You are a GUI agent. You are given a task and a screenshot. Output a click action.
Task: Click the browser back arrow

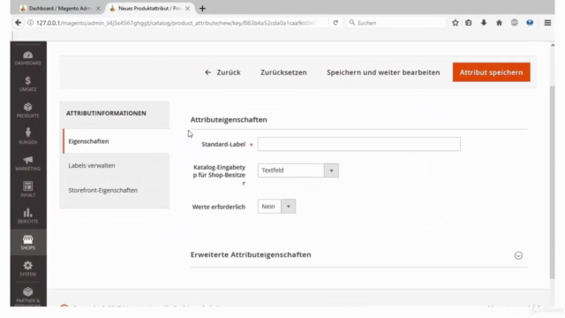pyautogui.click(x=18, y=23)
